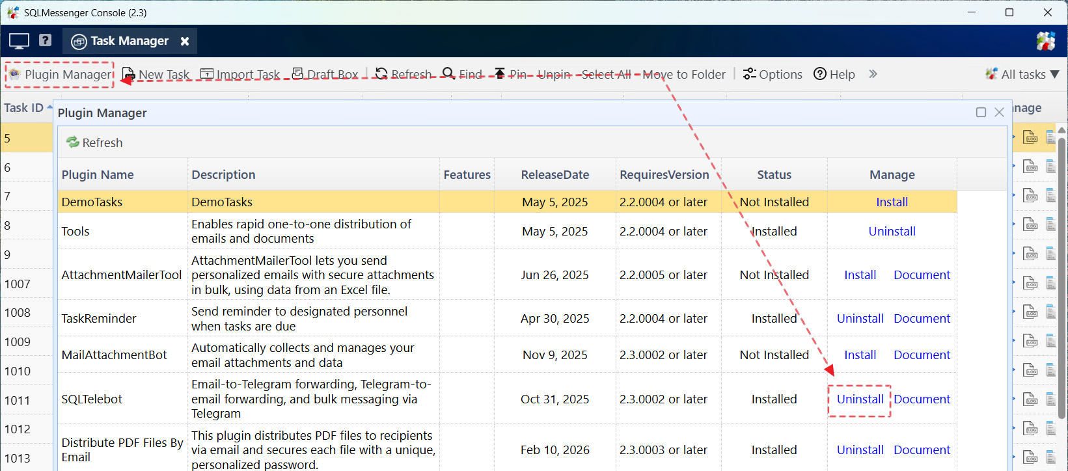
Task: Click the toolbar Help button
Action: click(x=834, y=74)
